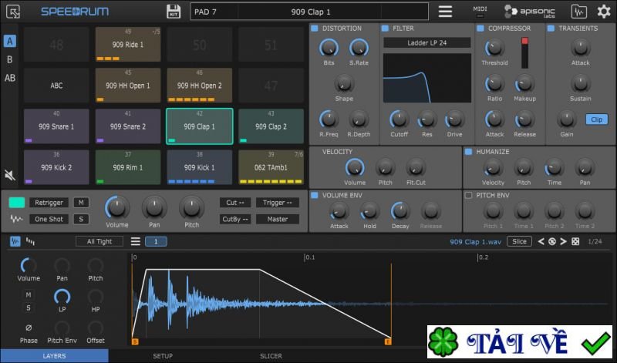The image size is (617, 363).
Task: Open the browser icon next to the gear
Action: coord(578,12)
